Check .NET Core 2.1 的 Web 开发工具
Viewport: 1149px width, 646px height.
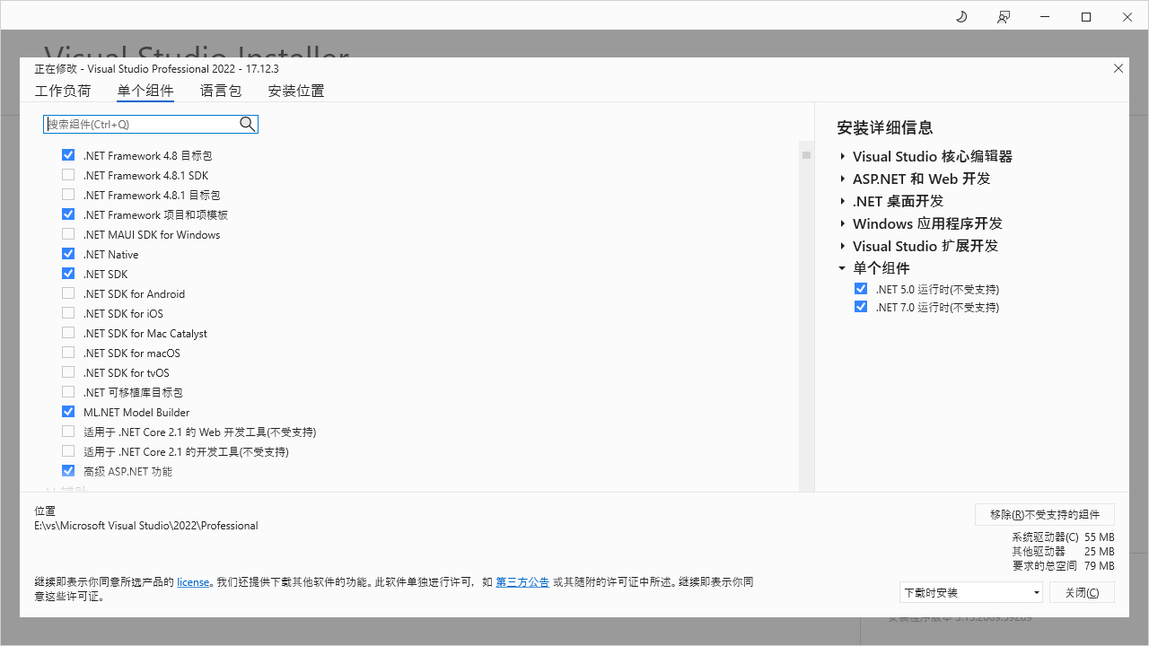(x=68, y=432)
